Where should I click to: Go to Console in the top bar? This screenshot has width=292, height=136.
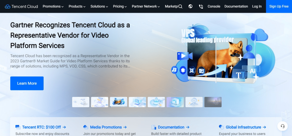tap(214, 7)
